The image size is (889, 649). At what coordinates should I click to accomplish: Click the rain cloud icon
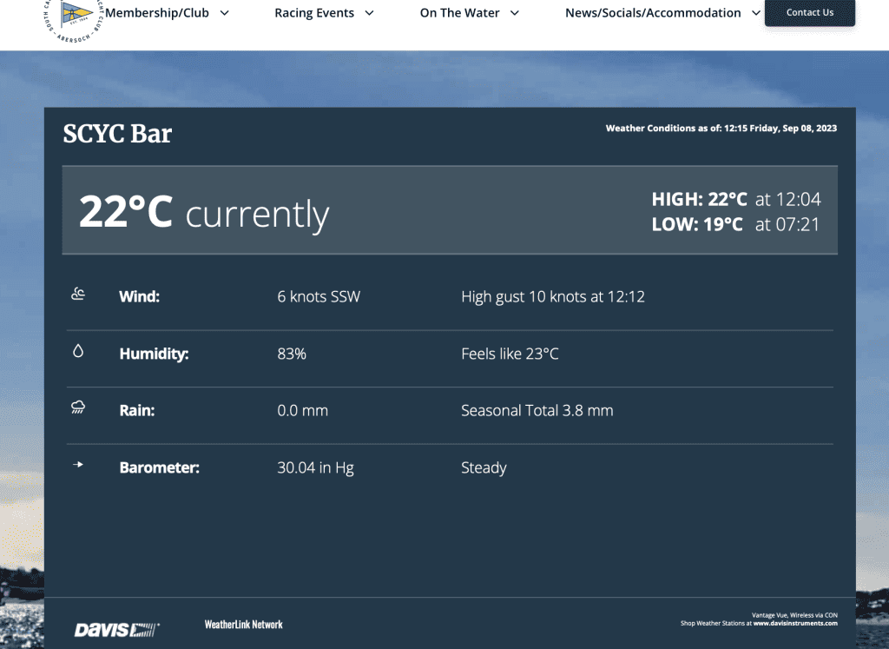[78, 408]
